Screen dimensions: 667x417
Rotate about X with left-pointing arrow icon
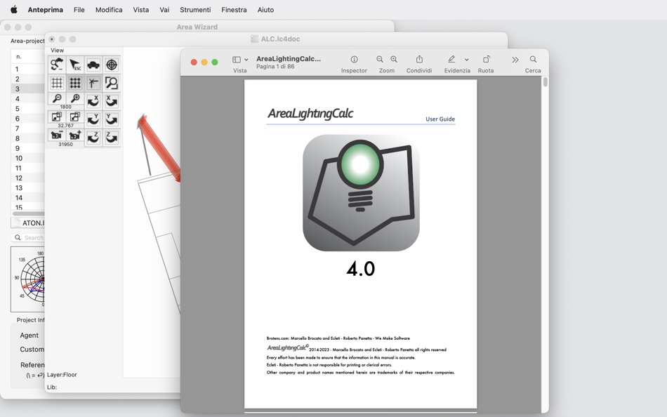pos(93,101)
